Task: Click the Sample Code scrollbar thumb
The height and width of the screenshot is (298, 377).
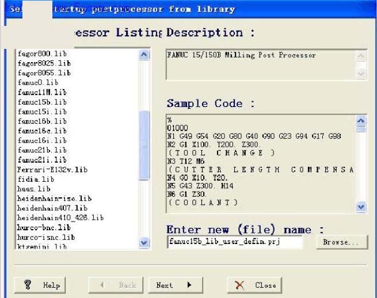Action: tap(361, 129)
